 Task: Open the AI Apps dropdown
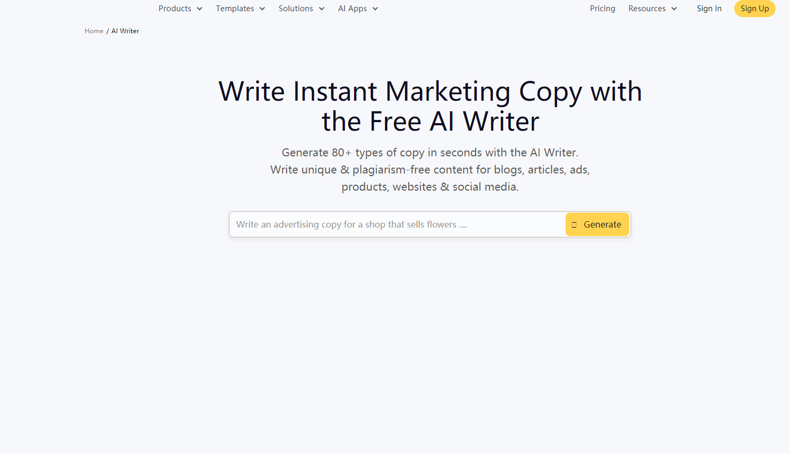point(352,9)
